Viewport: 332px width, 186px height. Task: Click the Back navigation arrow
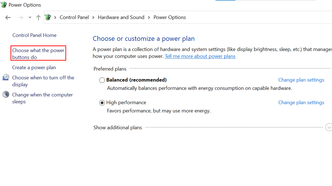coord(8,17)
